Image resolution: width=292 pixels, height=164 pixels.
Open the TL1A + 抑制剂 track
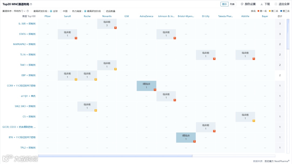point(28,54)
